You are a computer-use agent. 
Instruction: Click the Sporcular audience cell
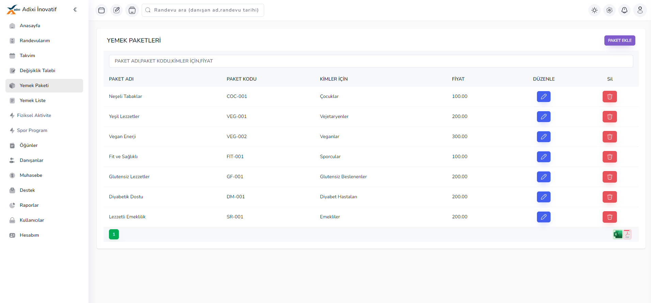coord(330,157)
